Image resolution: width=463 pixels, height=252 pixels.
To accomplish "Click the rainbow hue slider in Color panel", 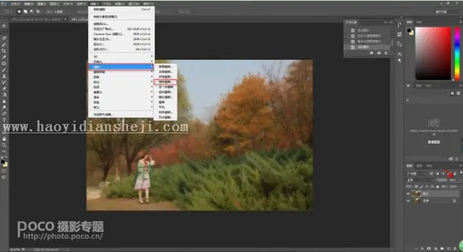I will pos(457,53).
